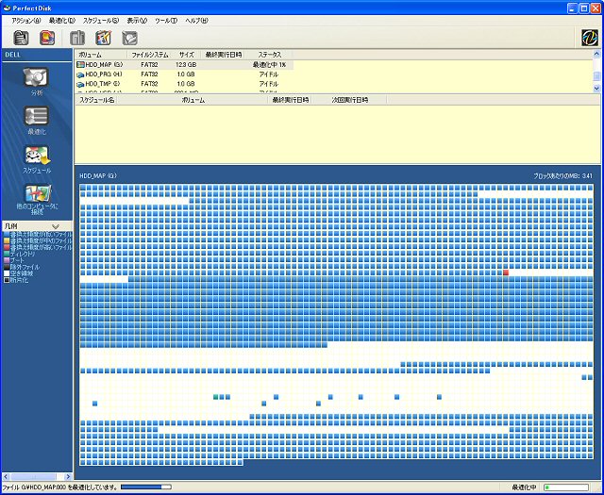Click the HDD_MAP (G:) drive map title
Image resolution: width=604 pixels, height=495 pixels.
(x=98, y=176)
